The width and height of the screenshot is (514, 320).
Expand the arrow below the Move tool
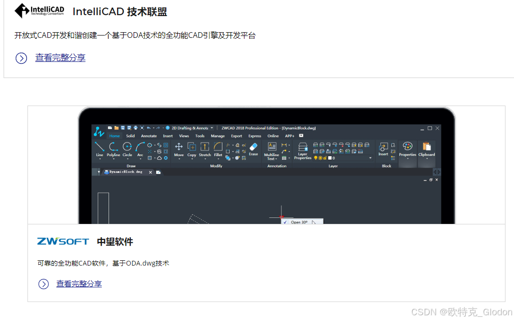[x=179, y=159]
